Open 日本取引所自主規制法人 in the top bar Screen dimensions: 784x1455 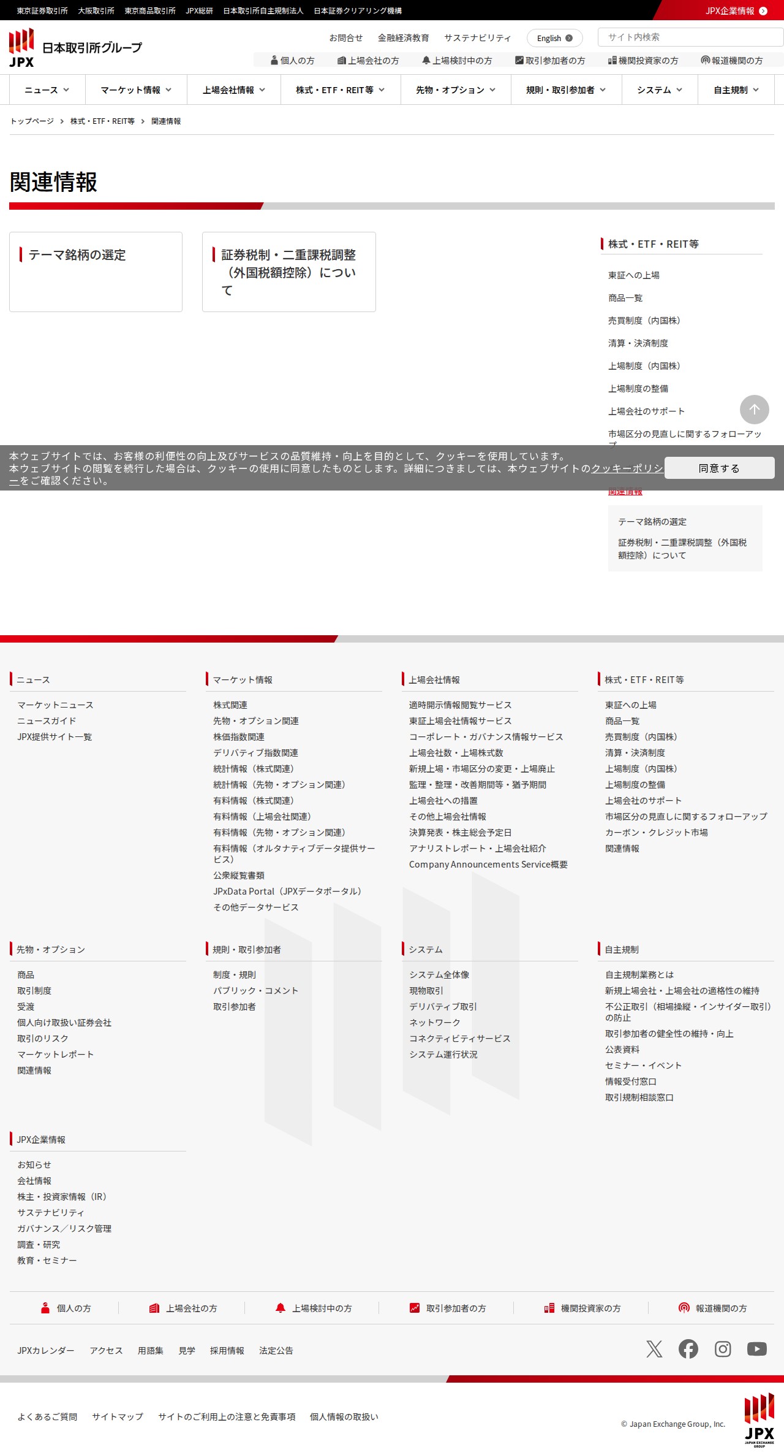263,11
